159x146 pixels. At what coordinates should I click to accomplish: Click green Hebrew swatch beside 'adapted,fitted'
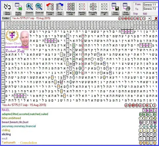pyautogui.click(x=148, y=114)
